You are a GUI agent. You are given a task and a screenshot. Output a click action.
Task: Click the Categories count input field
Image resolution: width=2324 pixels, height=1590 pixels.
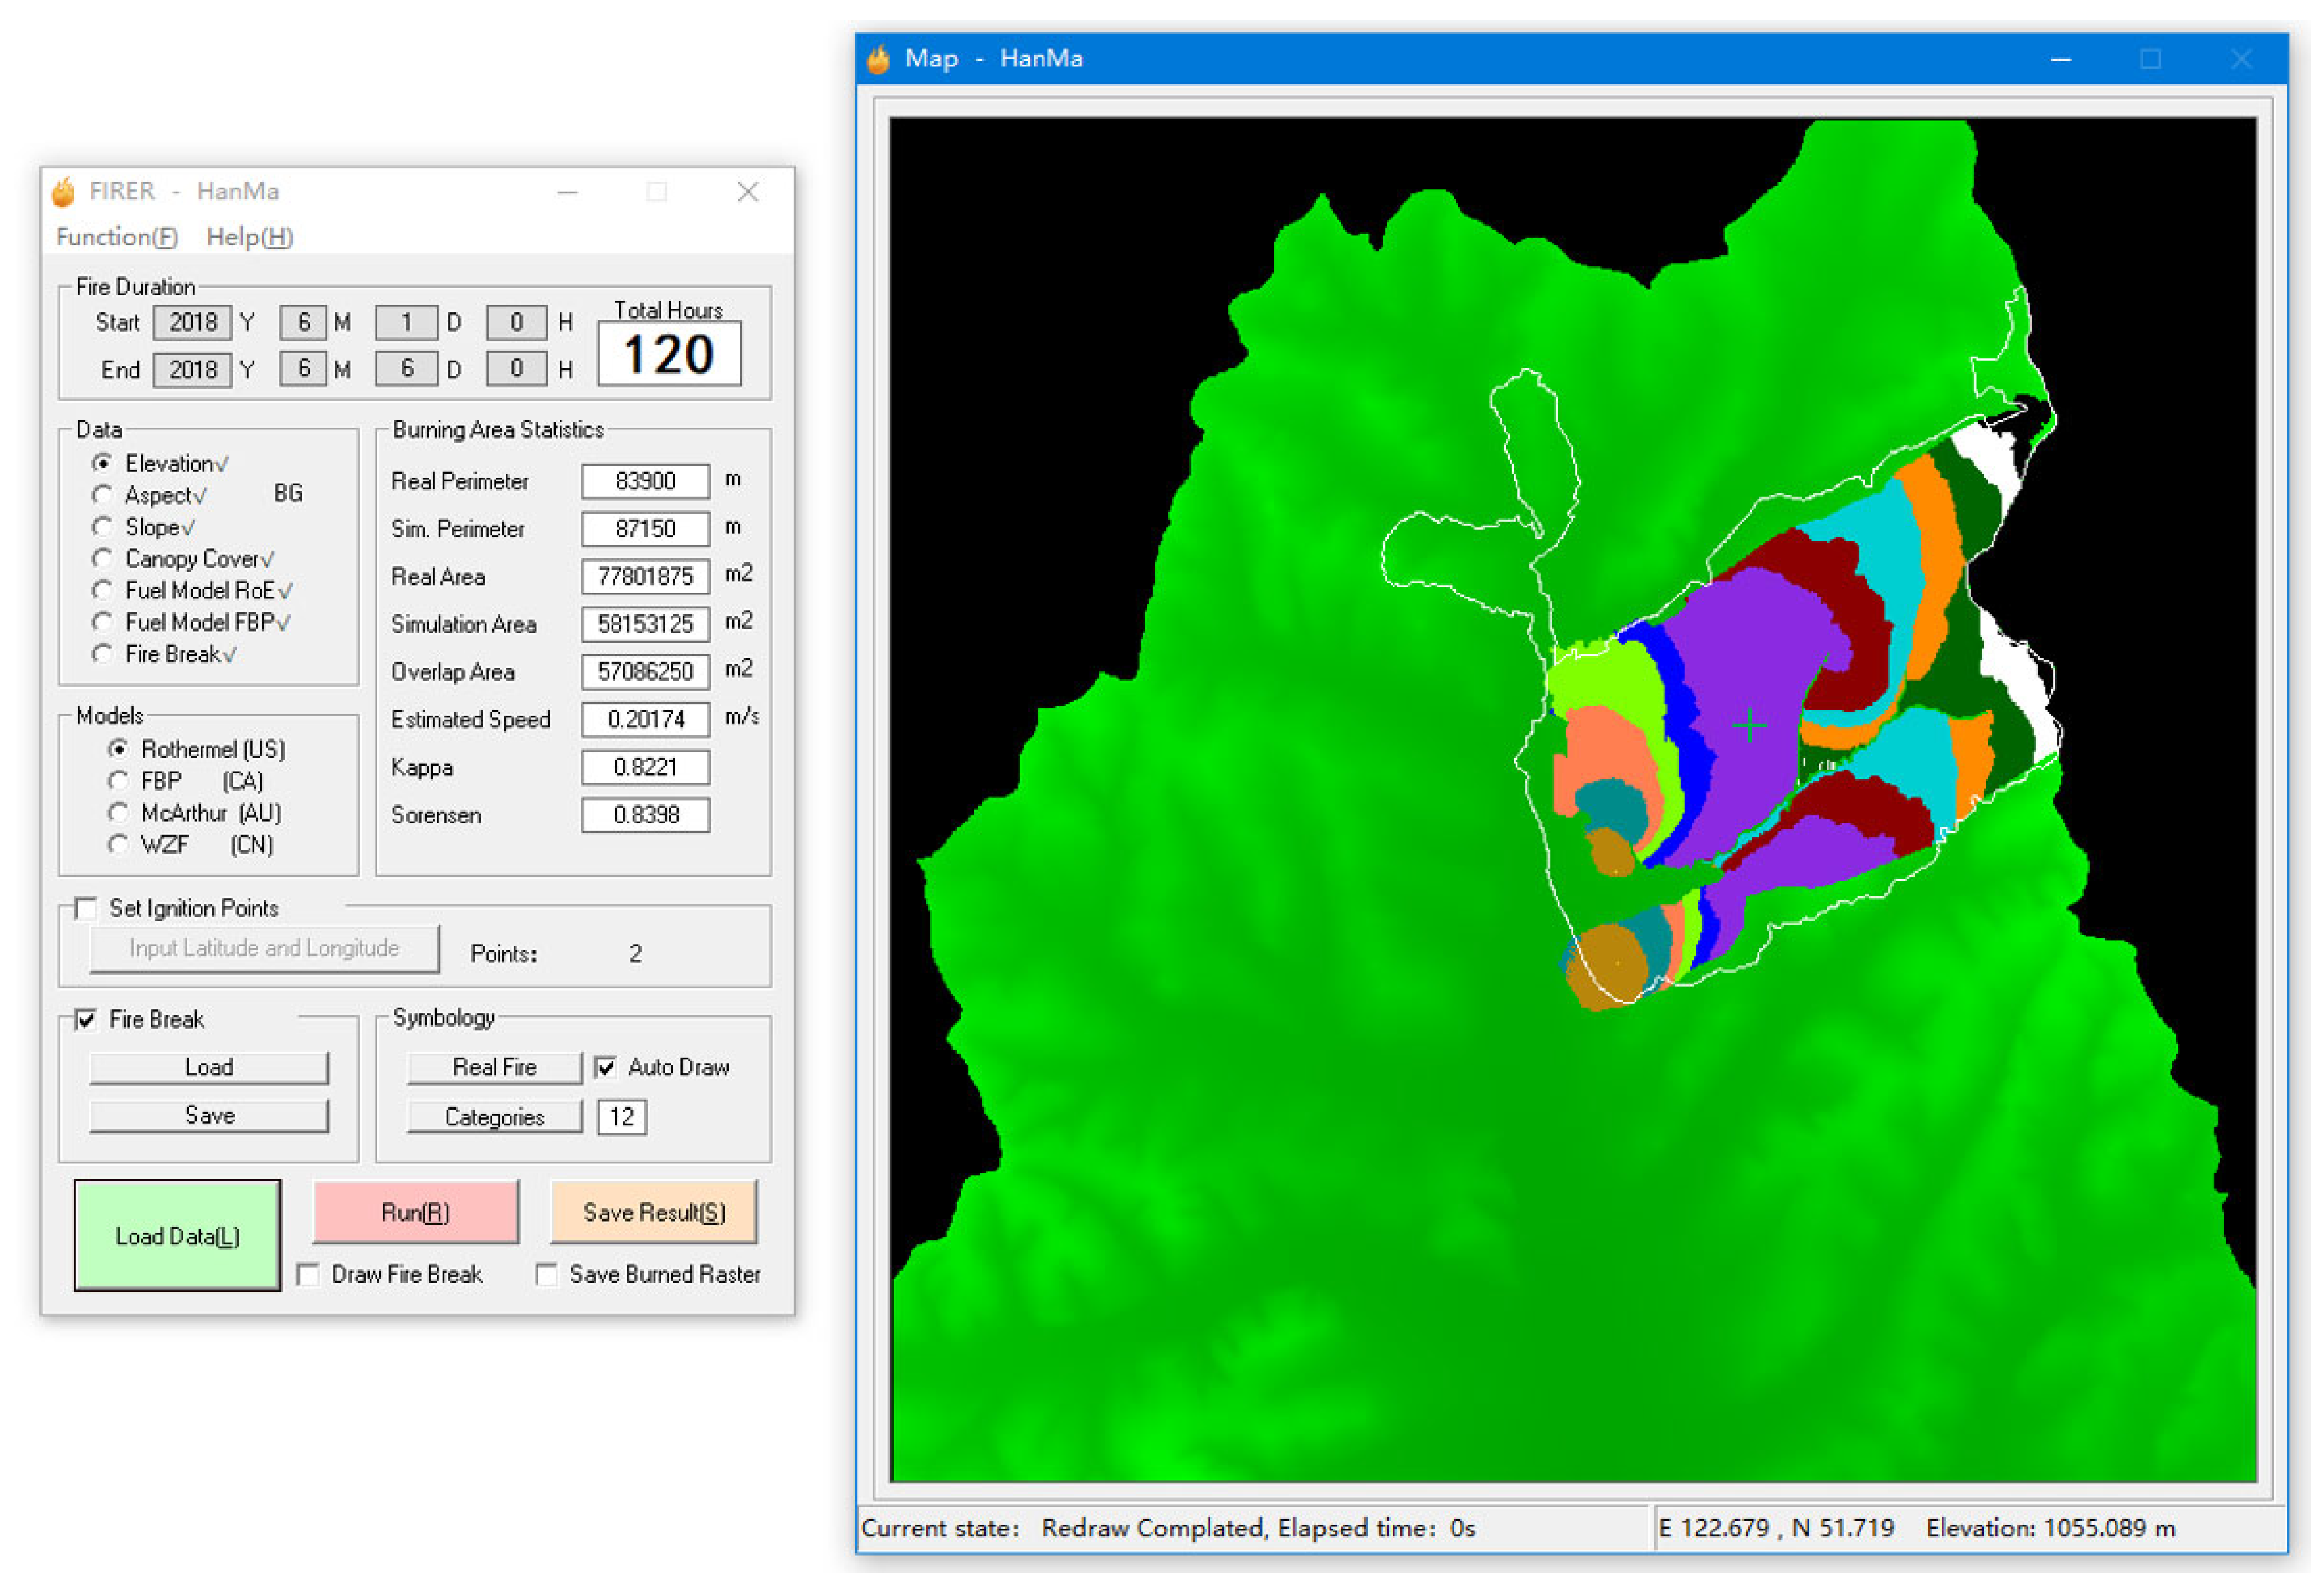tap(621, 1117)
